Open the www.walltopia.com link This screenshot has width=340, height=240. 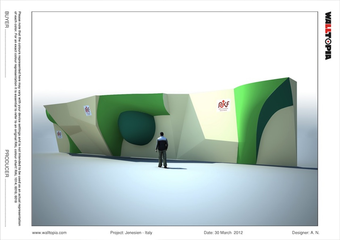49,233
